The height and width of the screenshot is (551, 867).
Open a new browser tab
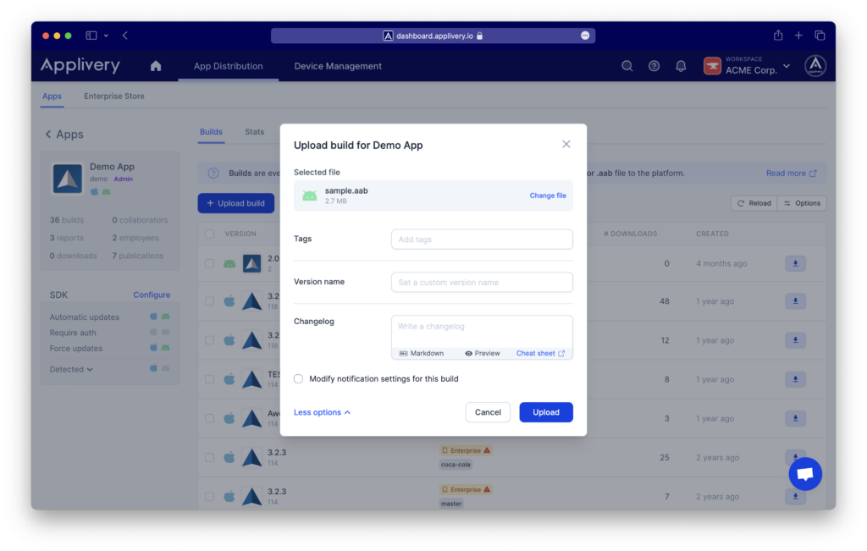(798, 36)
